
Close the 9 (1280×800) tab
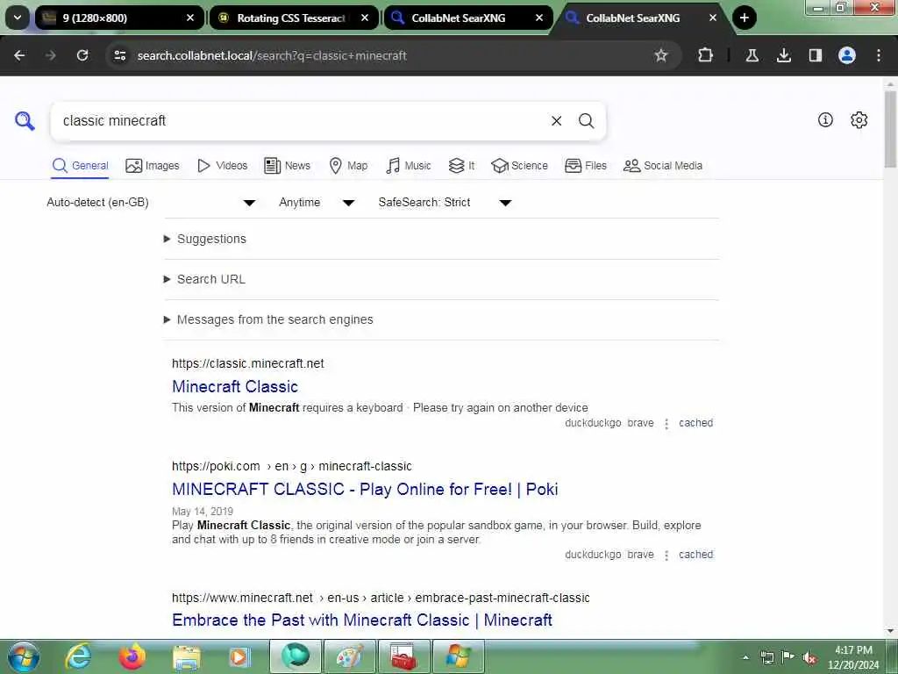pos(190,18)
